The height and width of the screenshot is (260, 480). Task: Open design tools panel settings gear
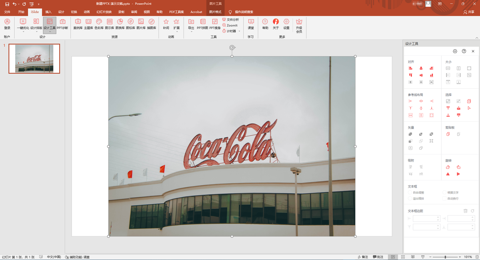(x=455, y=51)
